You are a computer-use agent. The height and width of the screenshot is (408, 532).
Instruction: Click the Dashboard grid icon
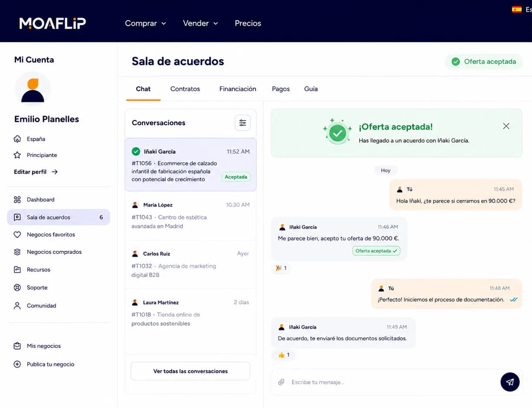(x=17, y=200)
